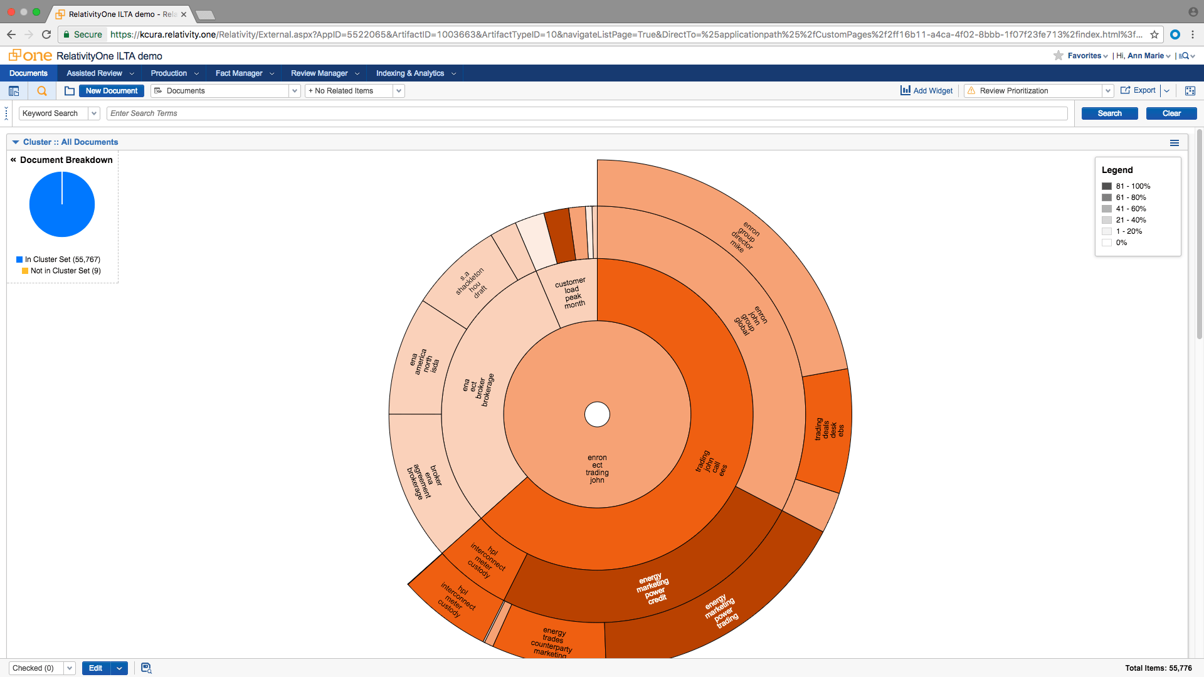The width and height of the screenshot is (1204, 677).
Task: Click into the Enter Search Terms field
Action: [587, 113]
